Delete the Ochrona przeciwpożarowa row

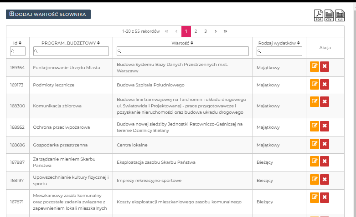(325, 126)
